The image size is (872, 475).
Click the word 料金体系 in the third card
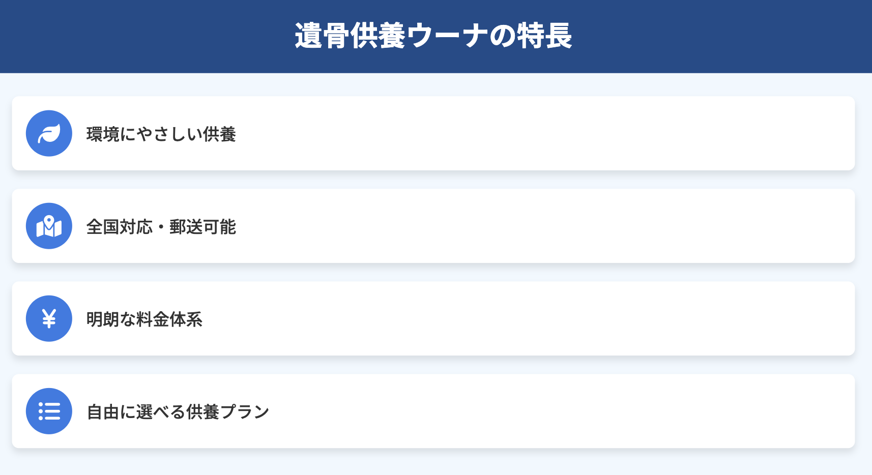[x=169, y=319]
